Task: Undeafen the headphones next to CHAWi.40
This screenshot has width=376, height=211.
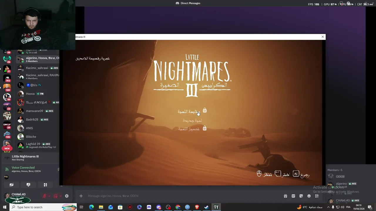Action: [x=56, y=196]
